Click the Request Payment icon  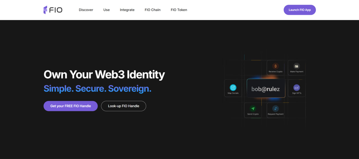(x=275, y=109)
